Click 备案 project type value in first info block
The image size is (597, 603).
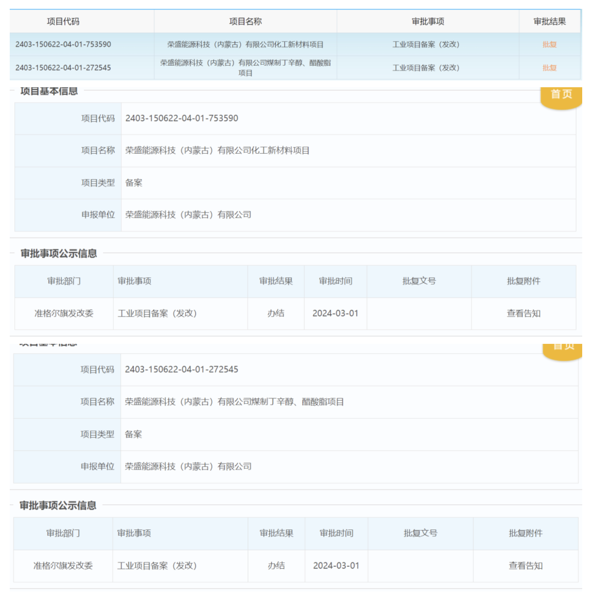[134, 183]
